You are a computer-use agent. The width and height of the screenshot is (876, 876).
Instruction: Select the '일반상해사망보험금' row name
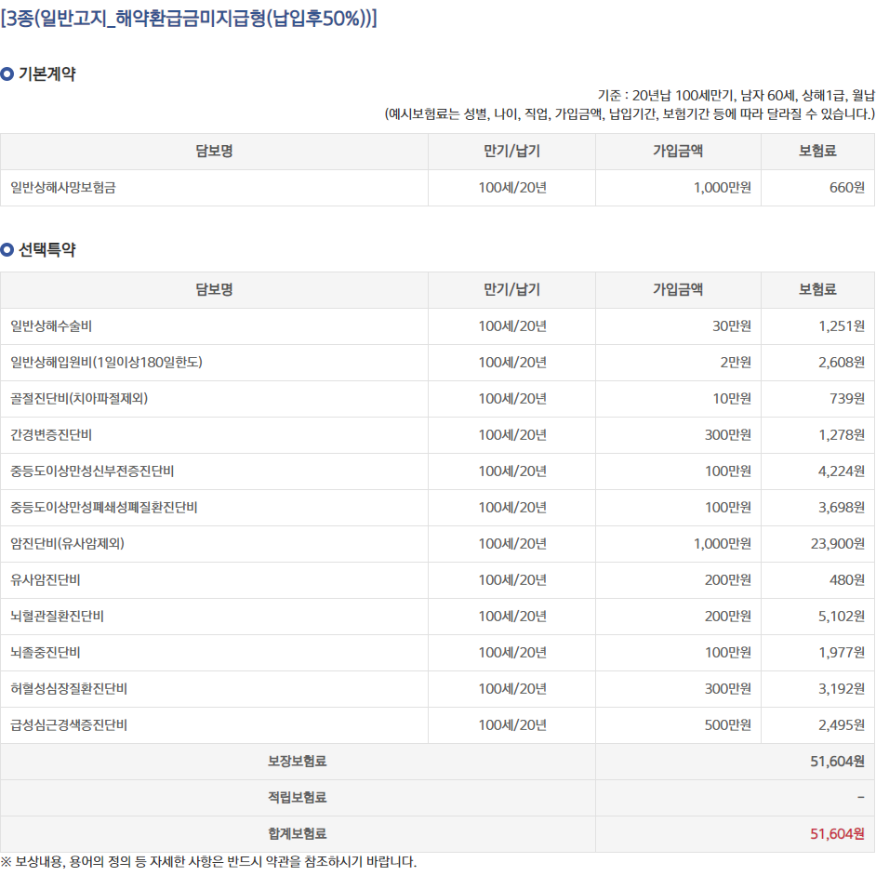(x=63, y=188)
